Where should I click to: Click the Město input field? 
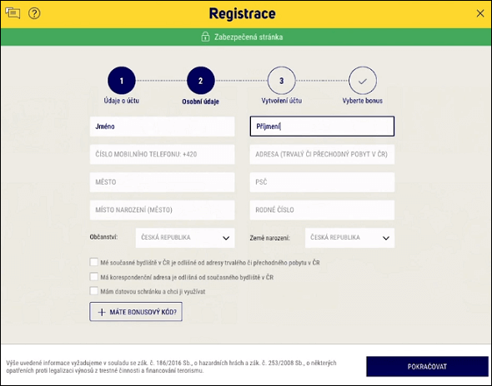click(x=163, y=182)
